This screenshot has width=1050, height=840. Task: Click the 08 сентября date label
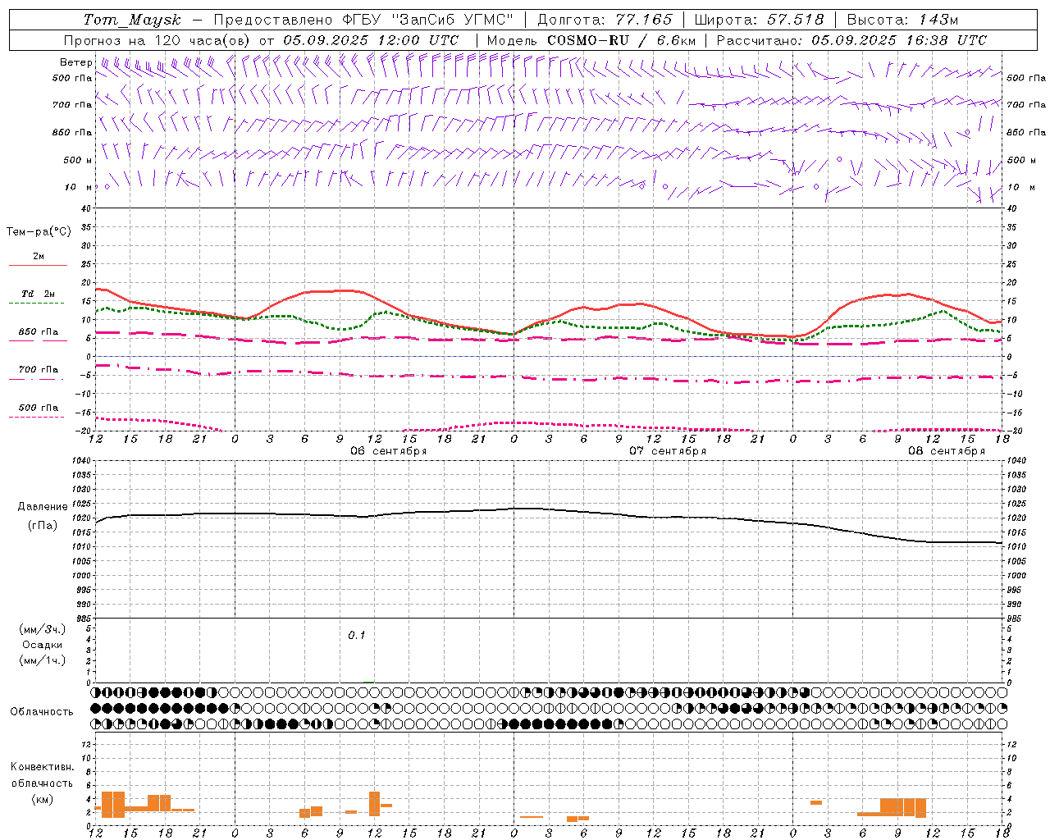tap(947, 451)
